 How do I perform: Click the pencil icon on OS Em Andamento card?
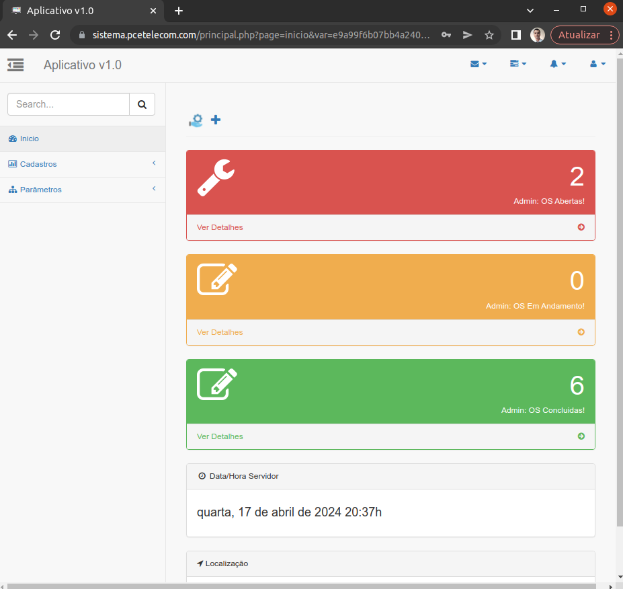pyautogui.click(x=216, y=280)
